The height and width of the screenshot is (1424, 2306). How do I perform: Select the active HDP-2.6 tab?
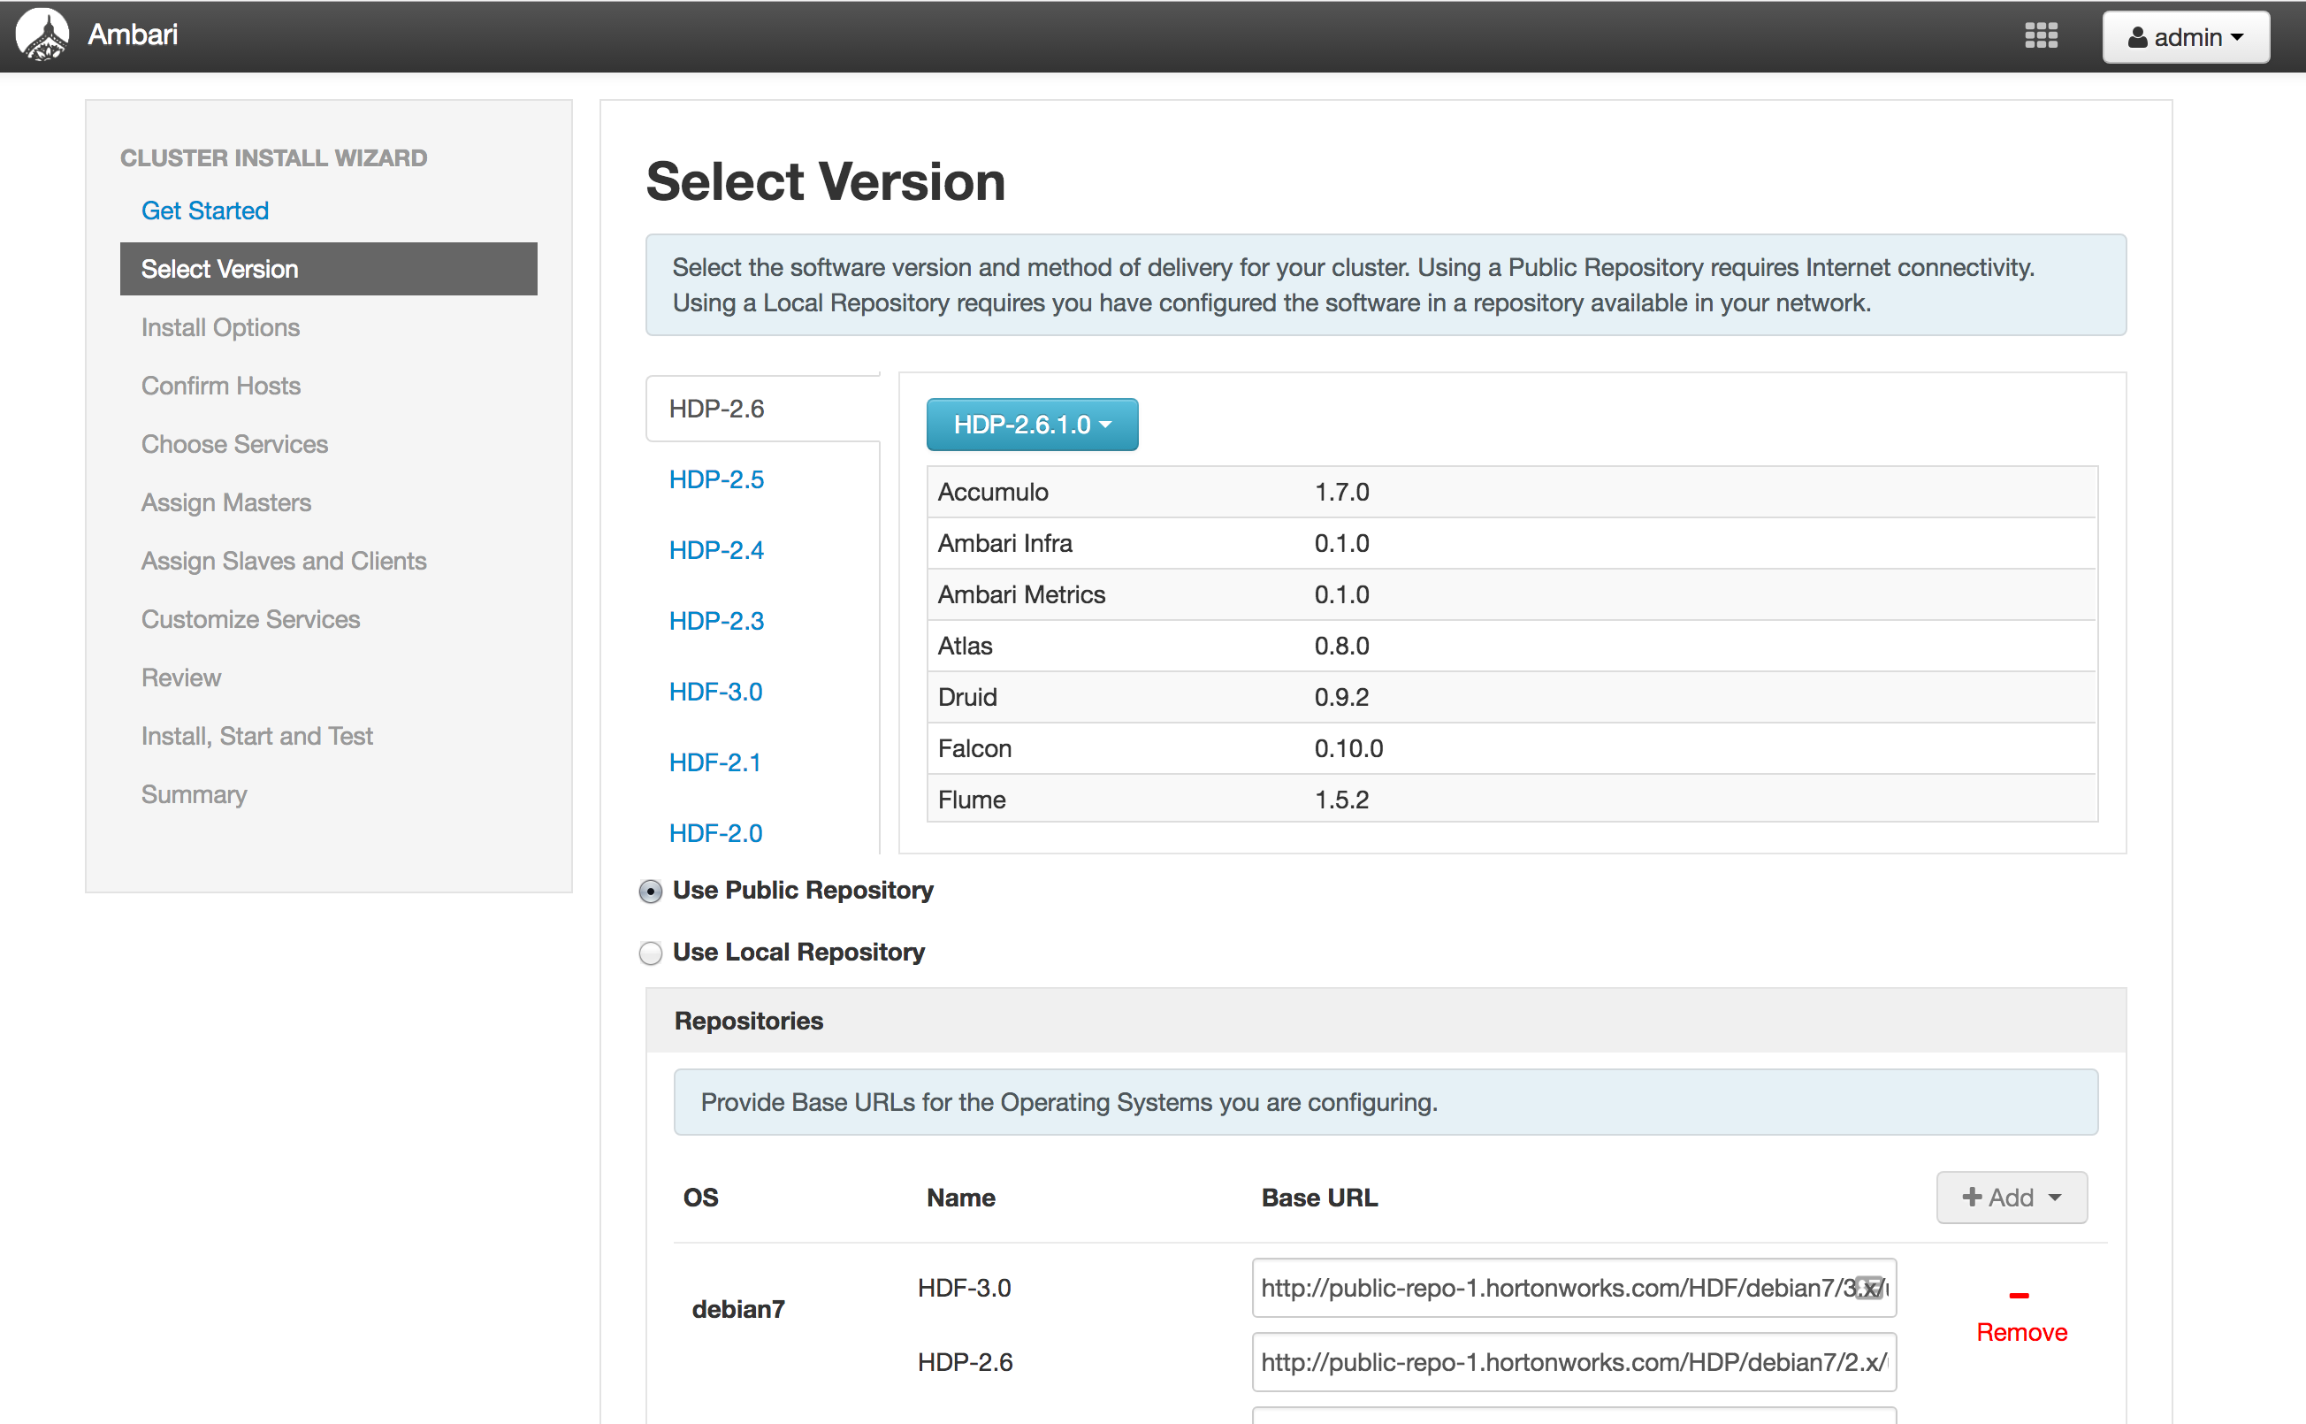[716, 409]
